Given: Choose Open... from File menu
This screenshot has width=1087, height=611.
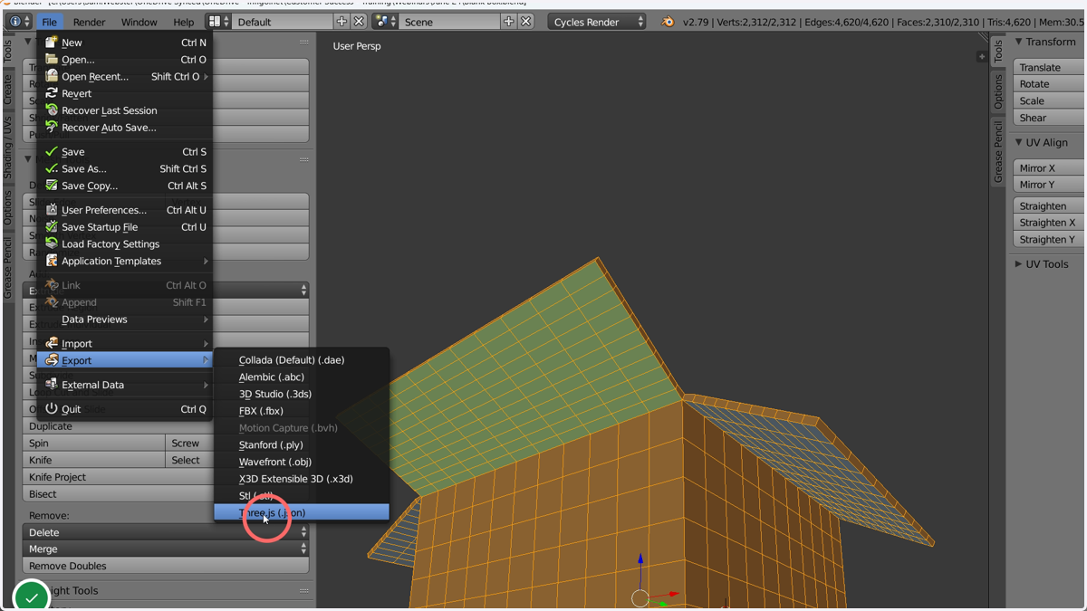Looking at the screenshot, I should [124, 60].
